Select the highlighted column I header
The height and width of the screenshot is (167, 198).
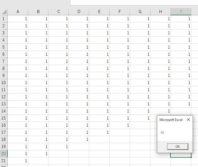click(x=181, y=12)
